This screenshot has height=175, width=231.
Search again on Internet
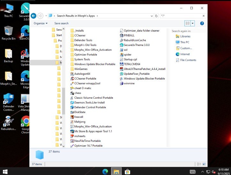[x=183, y=54]
